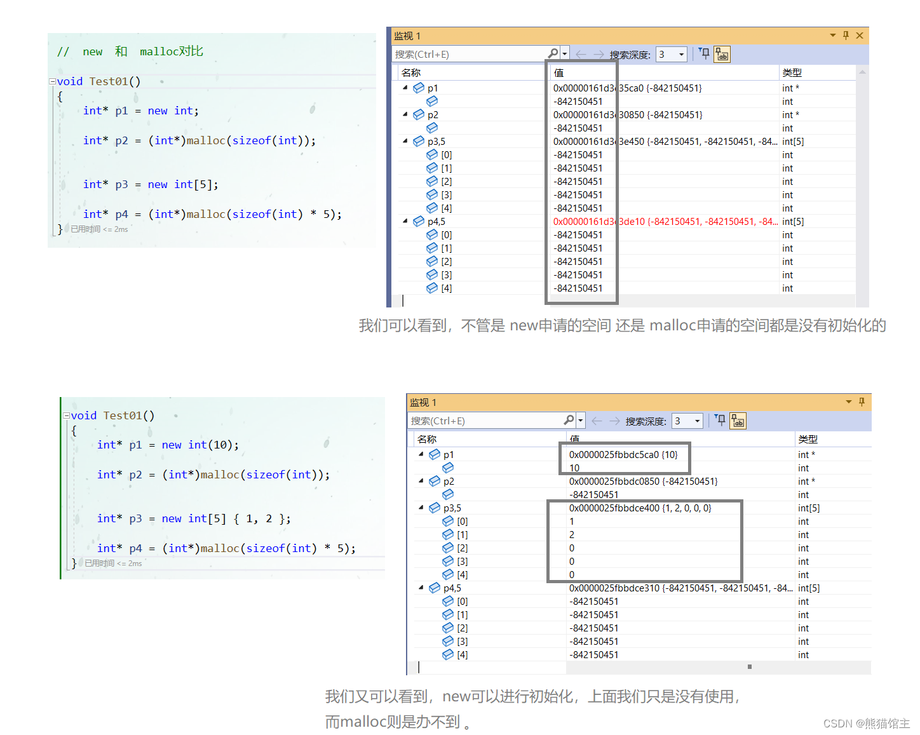Click the cube icon of p1 in upper watch window
The image size is (920, 735).
pos(419,88)
